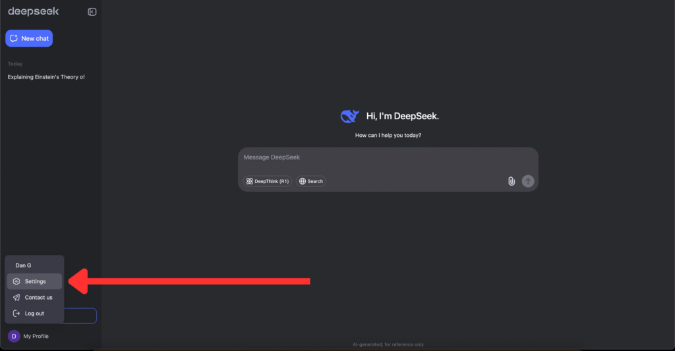Toggle DeepThink (R1) mode
This screenshot has width=675, height=351.
pyautogui.click(x=268, y=181)
